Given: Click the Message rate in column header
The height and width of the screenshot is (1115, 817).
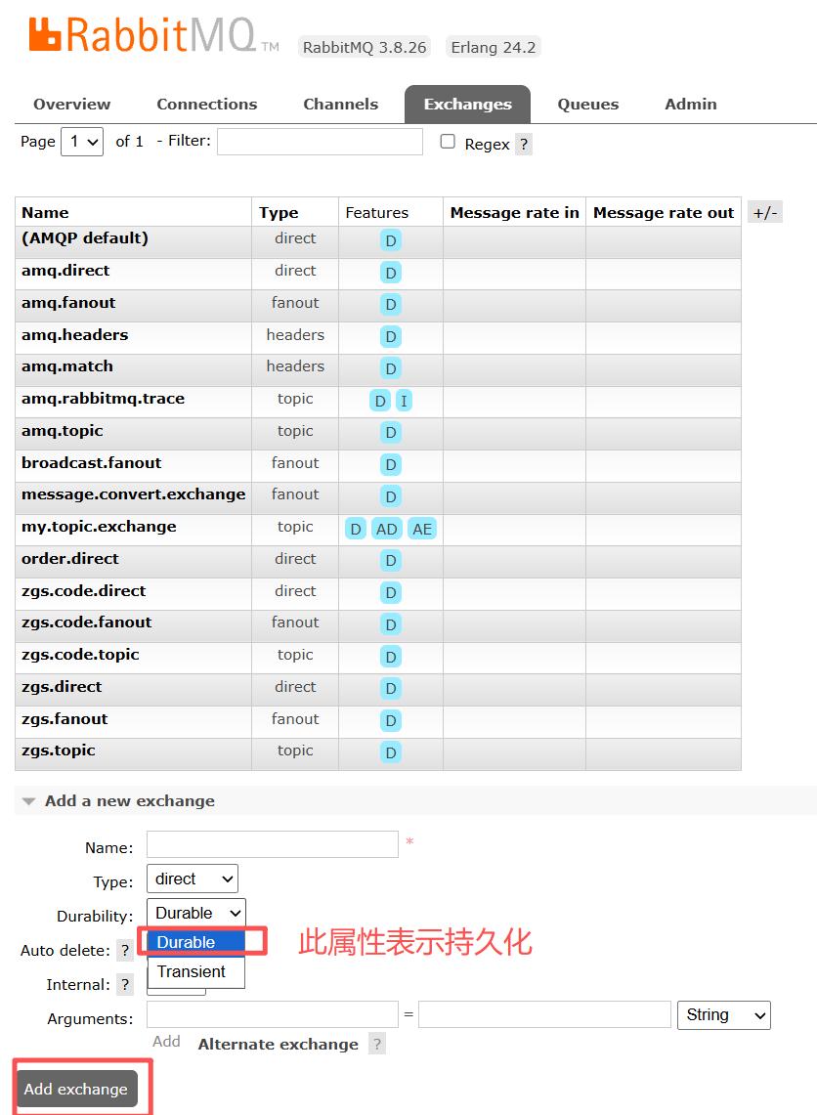Looking at the screenshot, I should (515, 213).
